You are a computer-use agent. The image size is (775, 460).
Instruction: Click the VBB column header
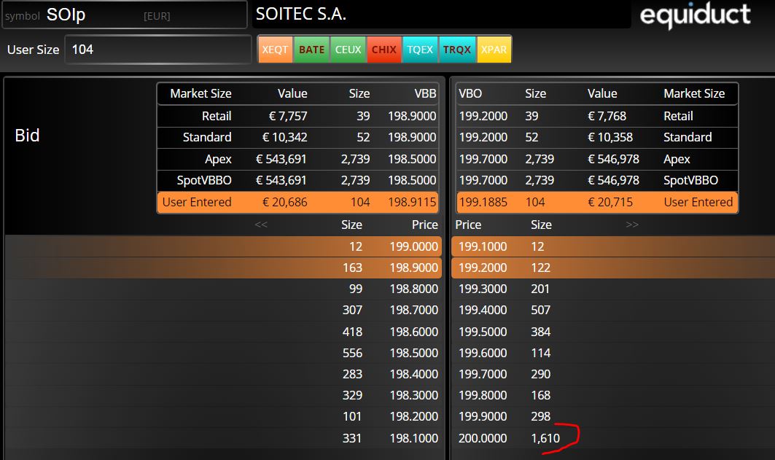(426, 93)
